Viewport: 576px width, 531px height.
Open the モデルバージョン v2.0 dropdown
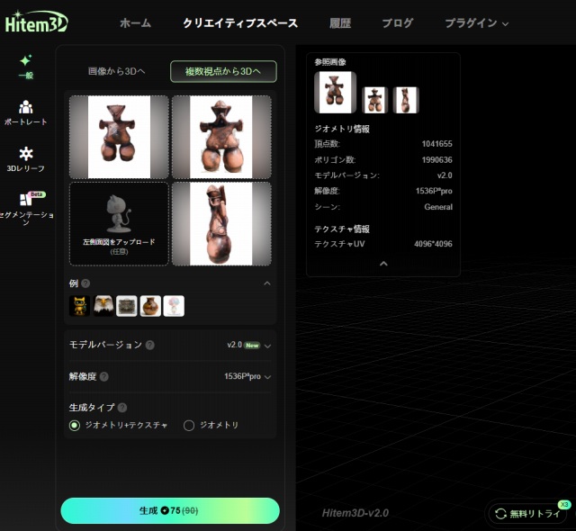(248, 345)
